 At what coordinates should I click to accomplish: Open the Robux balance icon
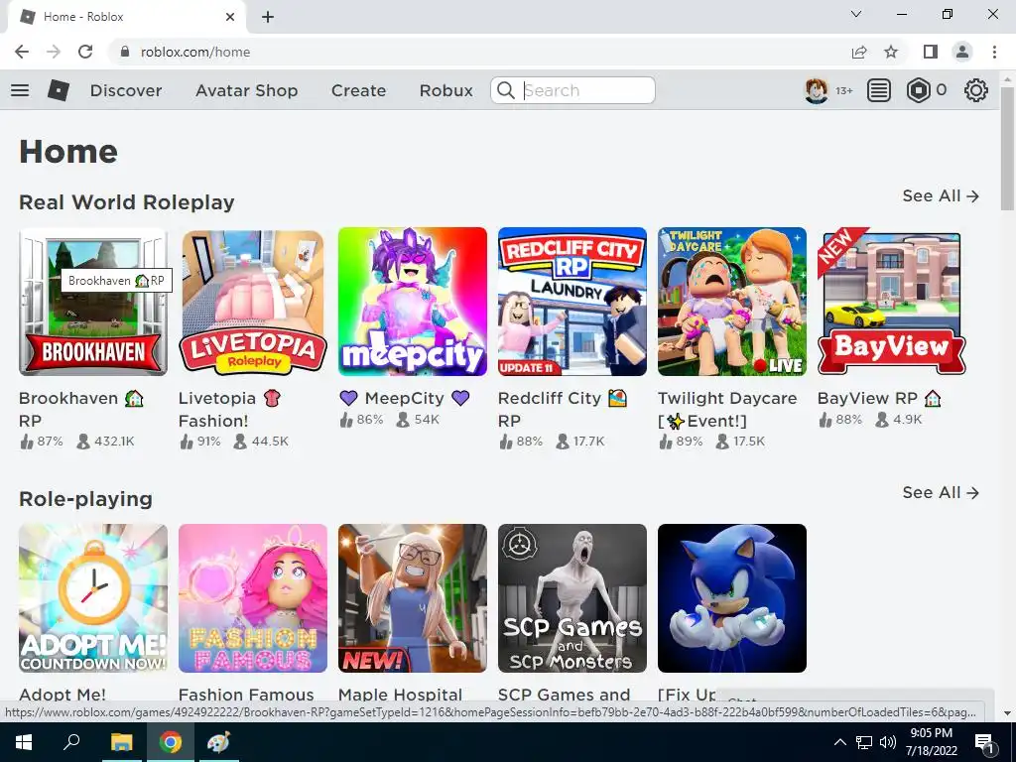(x=918, y=90)
